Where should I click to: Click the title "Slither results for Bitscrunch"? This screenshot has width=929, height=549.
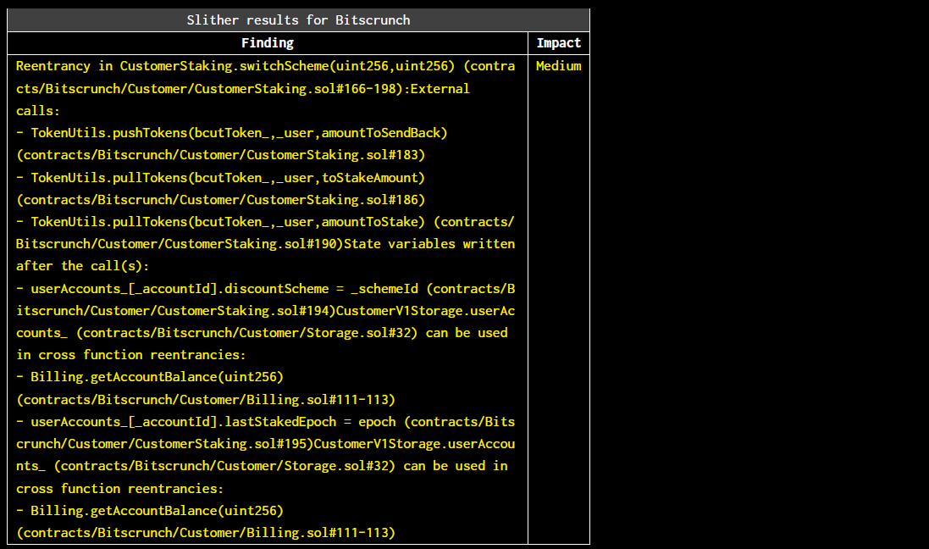point(298,20)
